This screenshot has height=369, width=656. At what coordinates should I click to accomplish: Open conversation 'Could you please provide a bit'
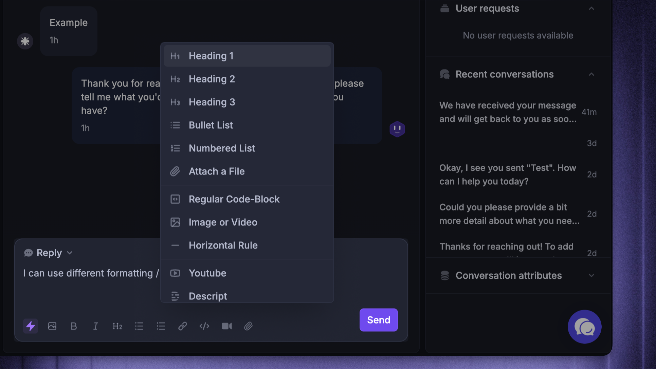pos(518,214)
